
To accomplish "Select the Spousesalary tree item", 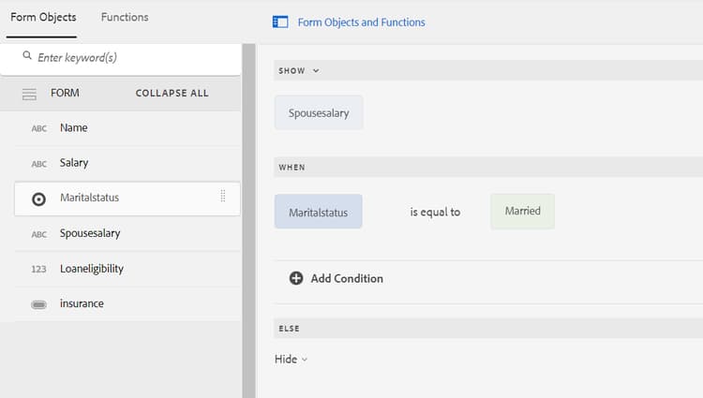I will (x=90, y=233).
